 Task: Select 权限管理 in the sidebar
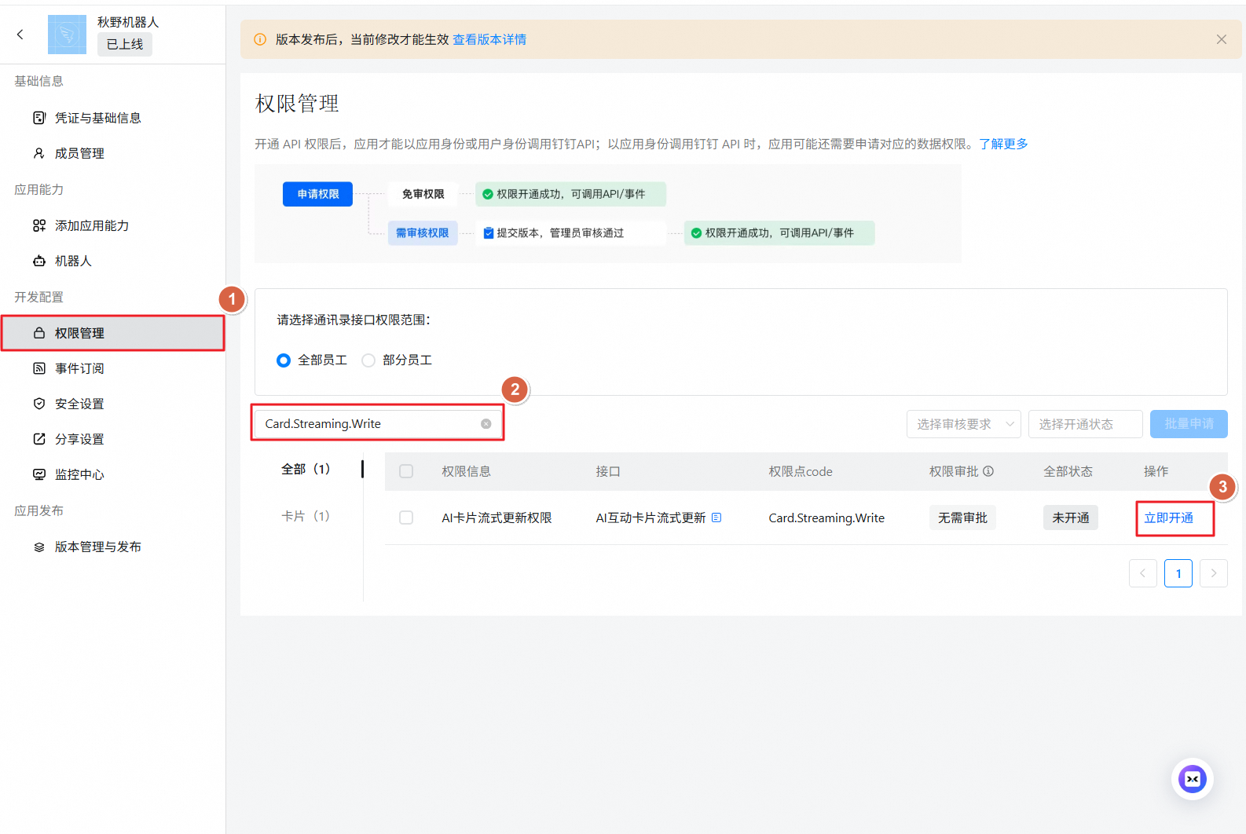point(113,333)
